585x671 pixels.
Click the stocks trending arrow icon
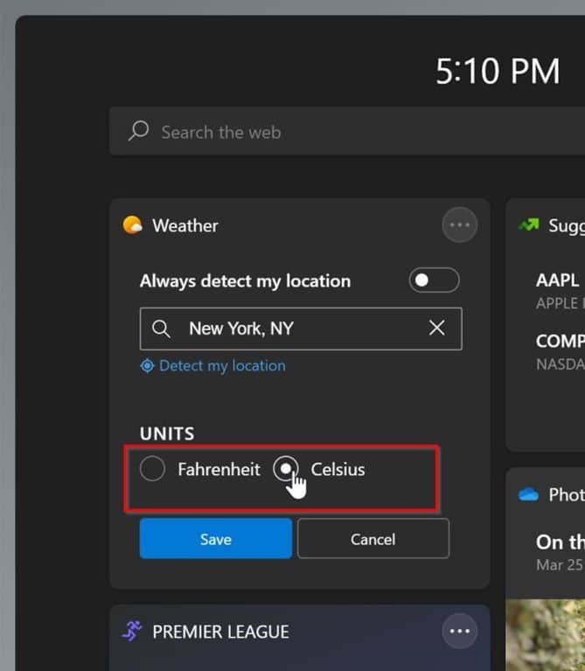(528, 225)
